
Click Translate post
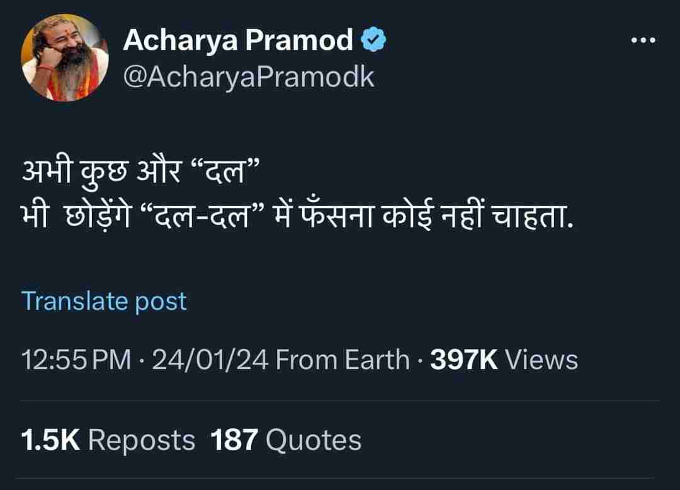pyautogui.click(x=104, y=301)
